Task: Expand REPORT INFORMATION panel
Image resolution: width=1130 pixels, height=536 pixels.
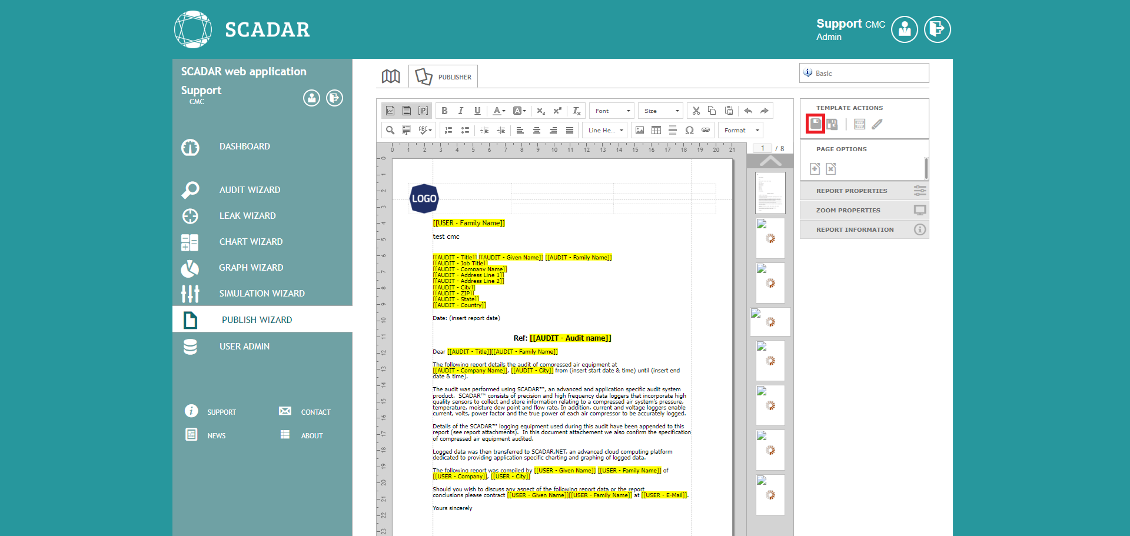Action: pyautogui.click(x=864, y=229)
